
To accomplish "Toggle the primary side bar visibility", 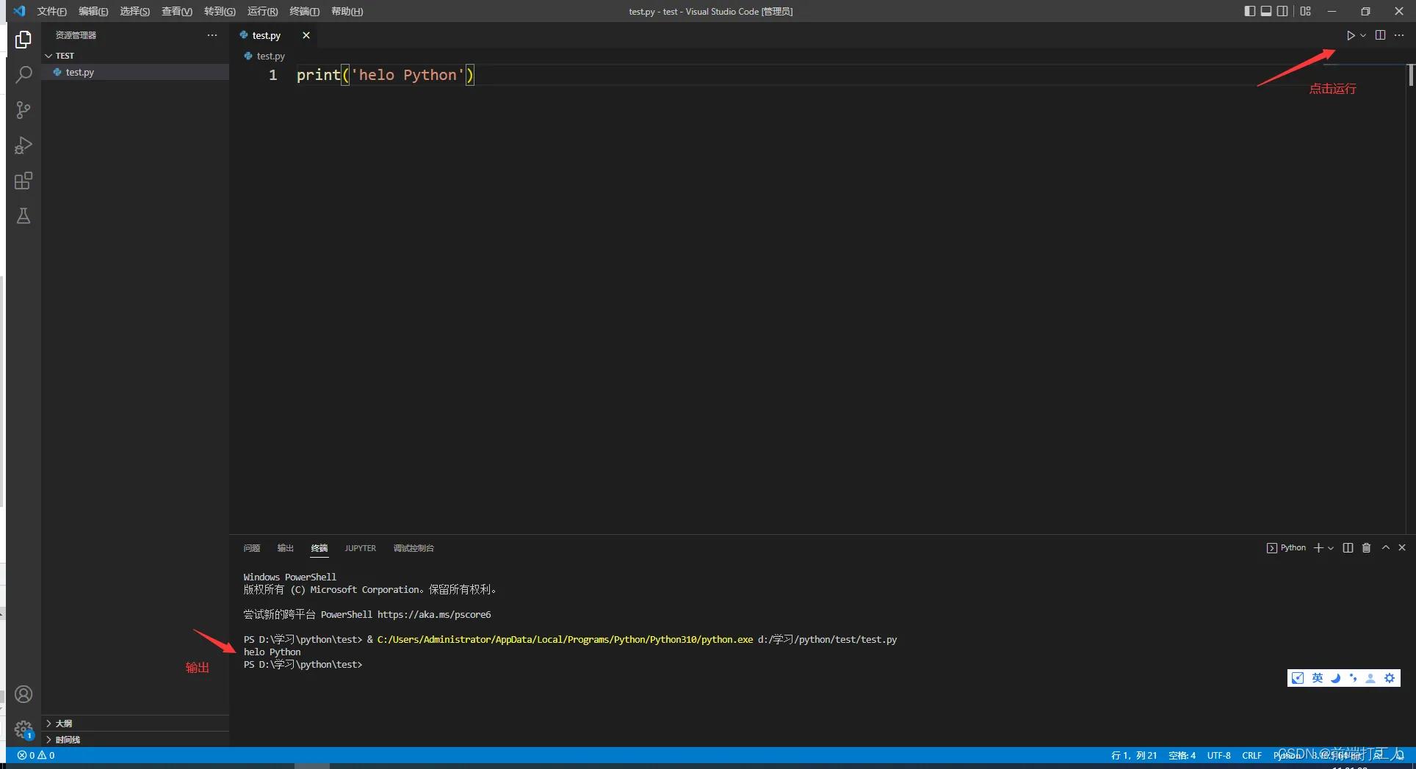I will click(1249, 11).
